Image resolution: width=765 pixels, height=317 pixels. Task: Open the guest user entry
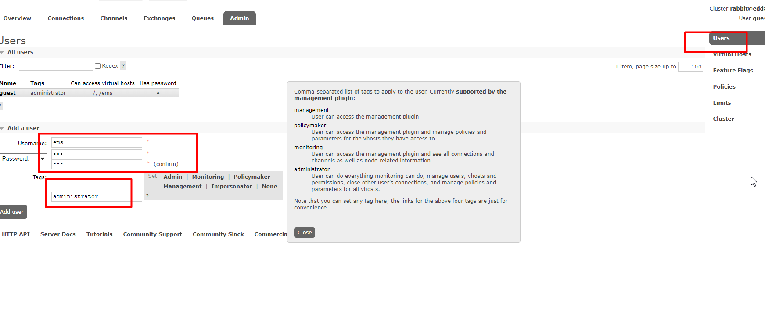(8, 93)
